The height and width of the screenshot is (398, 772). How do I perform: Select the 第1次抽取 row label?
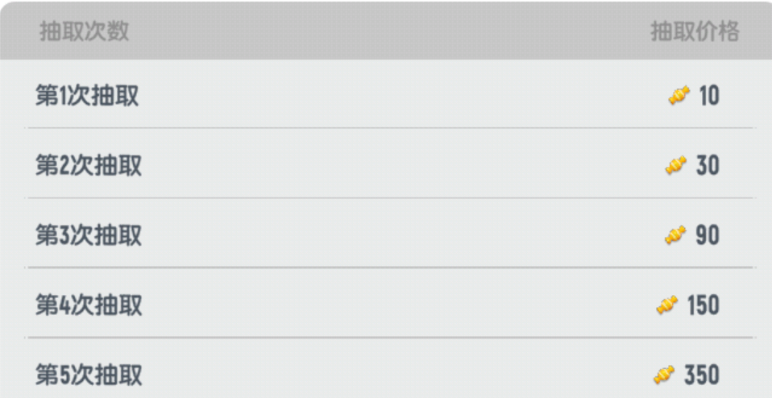[87, 95]
